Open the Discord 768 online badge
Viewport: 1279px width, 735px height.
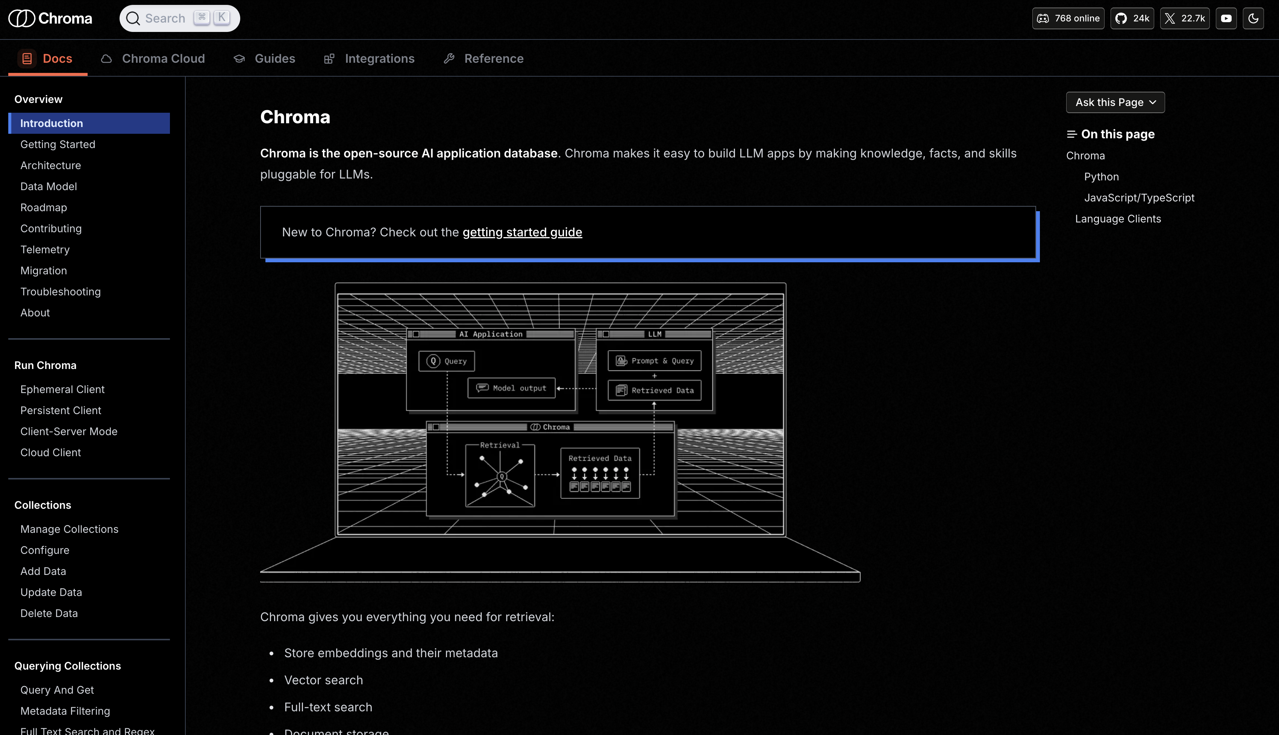[1068, 19]
